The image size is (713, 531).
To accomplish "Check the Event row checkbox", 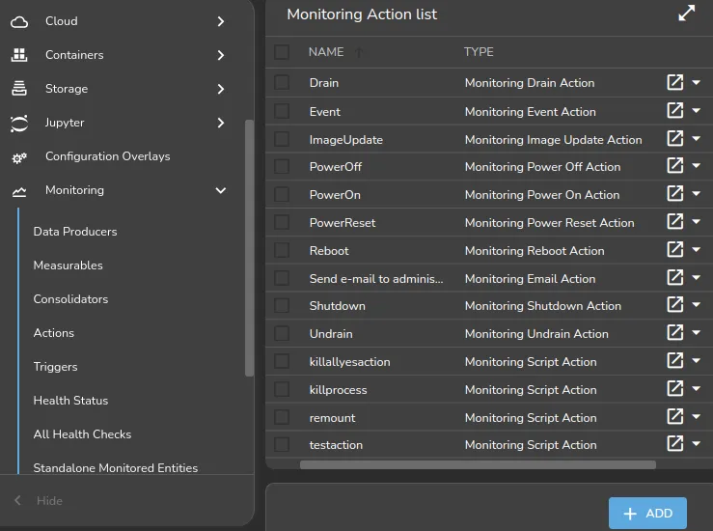I will pyautogui.click(x=282, y=111).
